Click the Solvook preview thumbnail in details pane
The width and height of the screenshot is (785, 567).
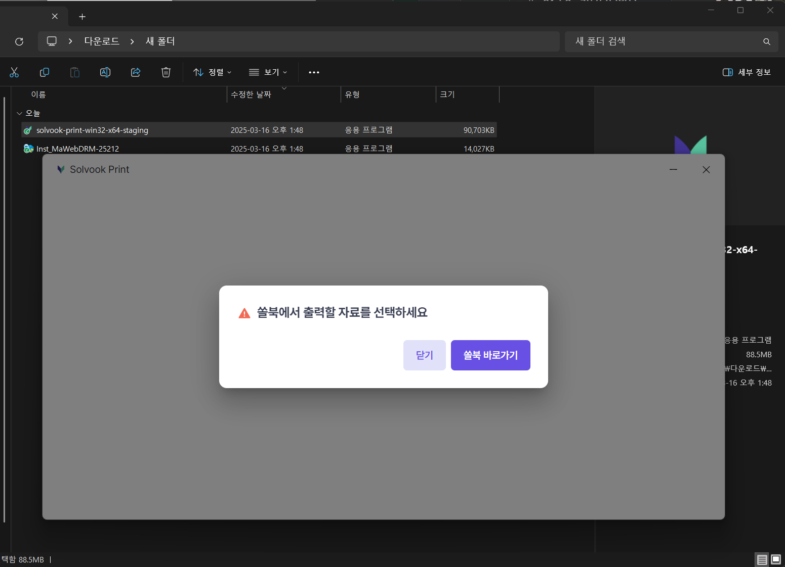click(690, 145)
